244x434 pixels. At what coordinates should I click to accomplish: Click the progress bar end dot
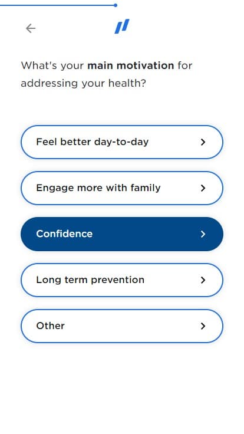(116, 5)
